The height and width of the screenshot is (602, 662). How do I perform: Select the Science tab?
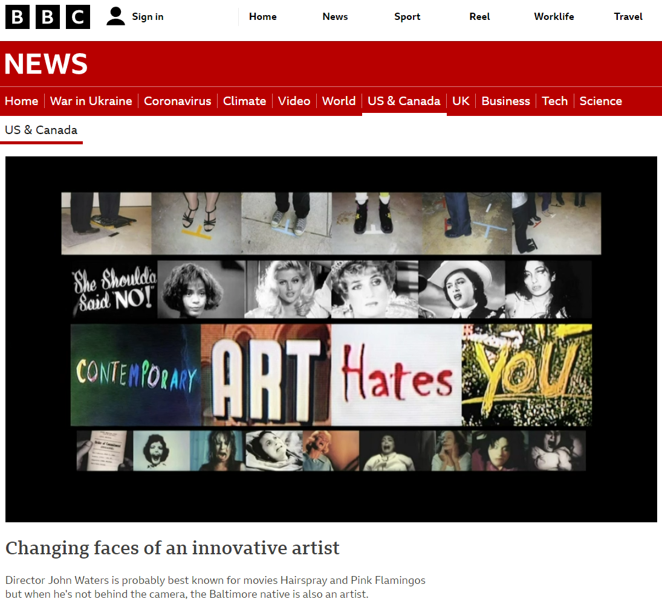pos(601,101)
